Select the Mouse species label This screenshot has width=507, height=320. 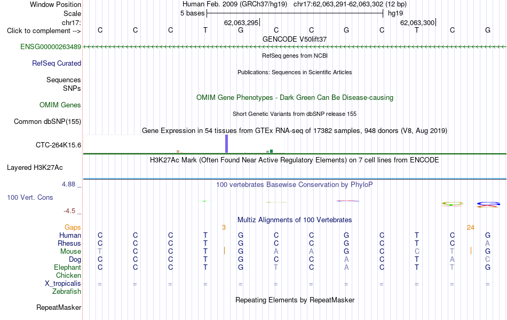[x=71, y=252]
